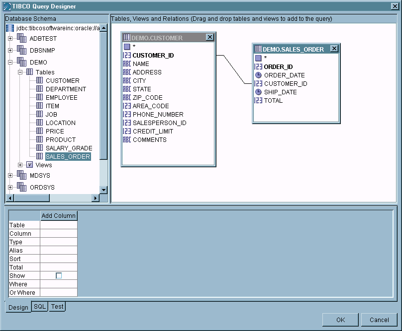The width and height of the screenshot is (402, 331).
Task: Click the SALARY_GRADE table icon
Action: click(39, 148)
